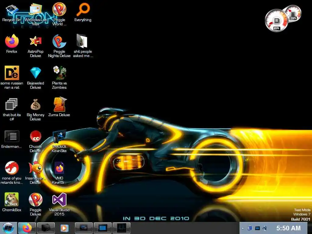
Task: Launch AstroPop Deluxe
Action: 35,46
